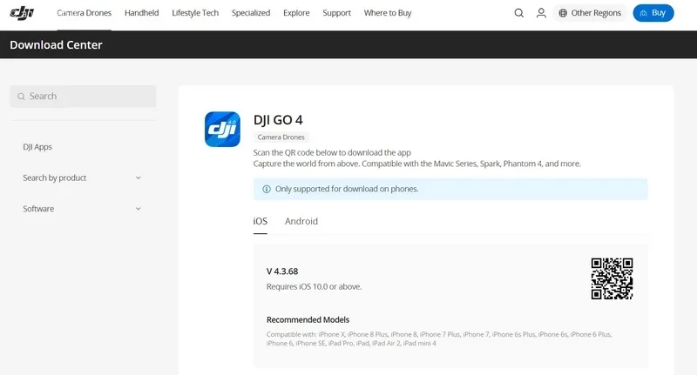Click the DJI GO 4 app icon
This screenshot has height=375, width=697.
222,129
